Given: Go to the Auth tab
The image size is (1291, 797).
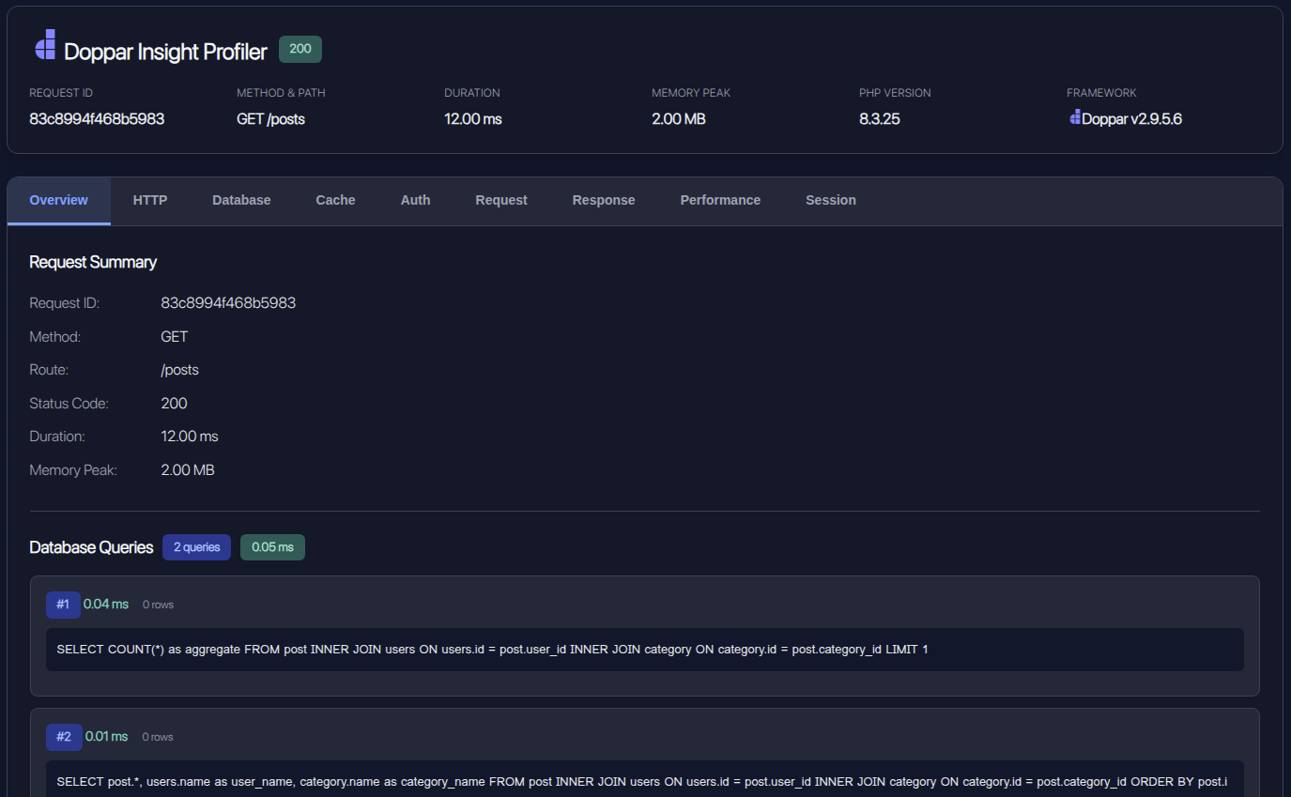Looking at the screenshot, I should click(415, 200).
